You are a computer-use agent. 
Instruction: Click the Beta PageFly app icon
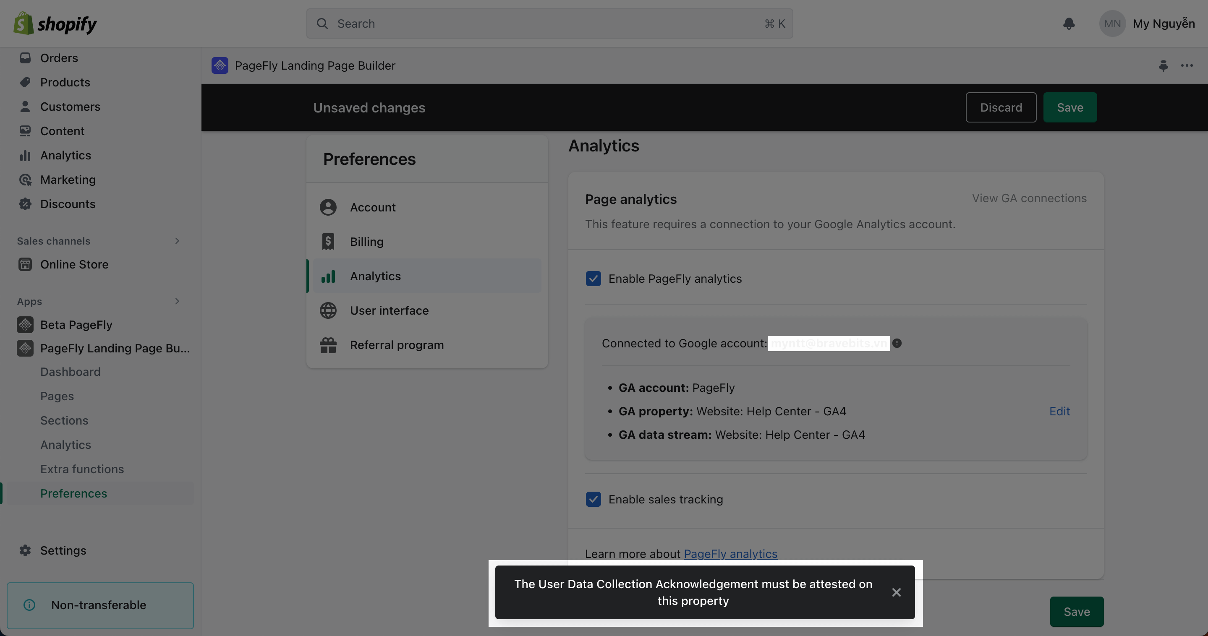(25, 324)
